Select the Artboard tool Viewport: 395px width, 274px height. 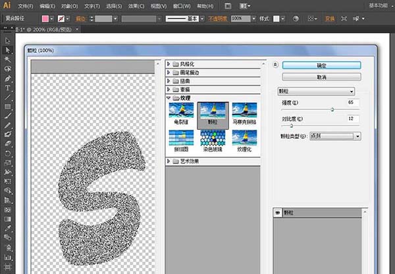coord(7,267)
